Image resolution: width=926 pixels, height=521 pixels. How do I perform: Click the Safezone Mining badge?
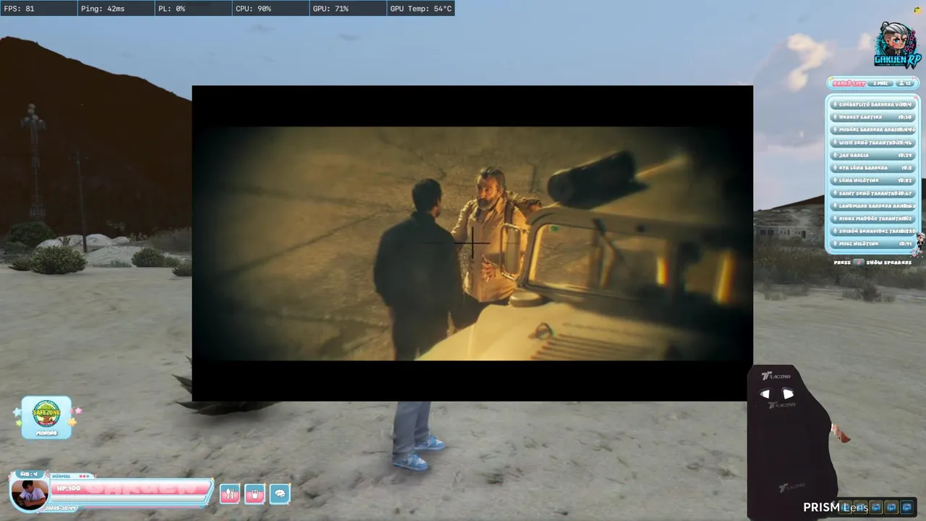pyautogui.click(x=46, y=417)
